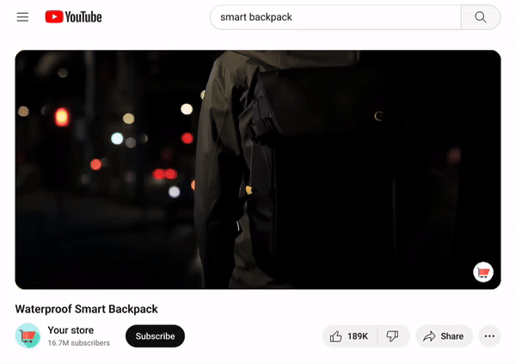516x364 pixels.
Task: Click the 189K like count
Action: coord(358,336)
